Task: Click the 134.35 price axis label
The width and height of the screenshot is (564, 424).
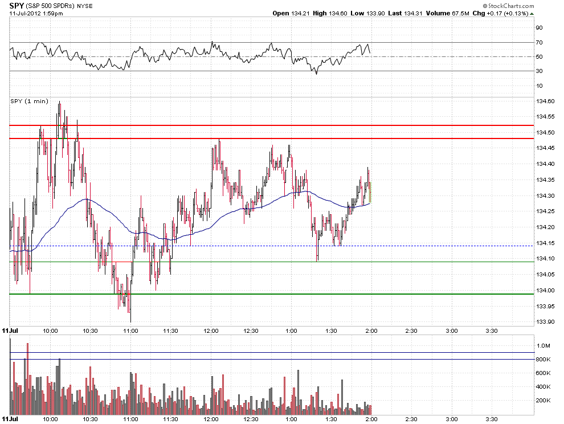Action: coord(545,180)
